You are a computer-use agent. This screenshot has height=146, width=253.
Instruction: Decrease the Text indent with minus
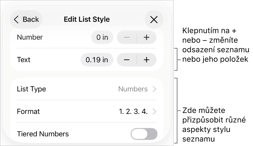[x=127, y=60]
